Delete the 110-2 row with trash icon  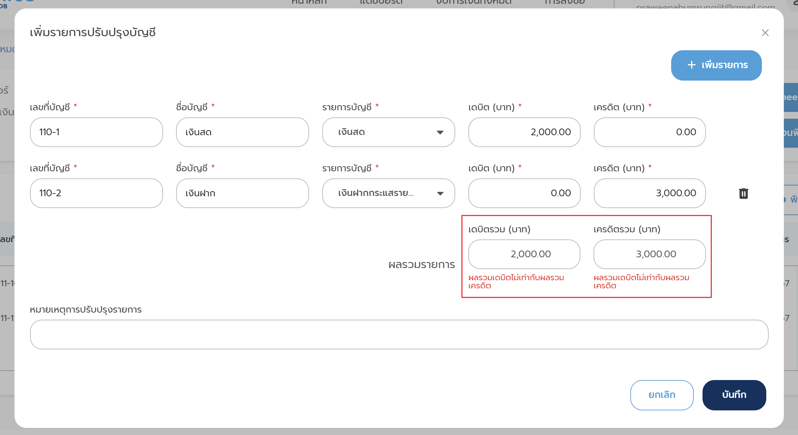[x=743, y=194]
